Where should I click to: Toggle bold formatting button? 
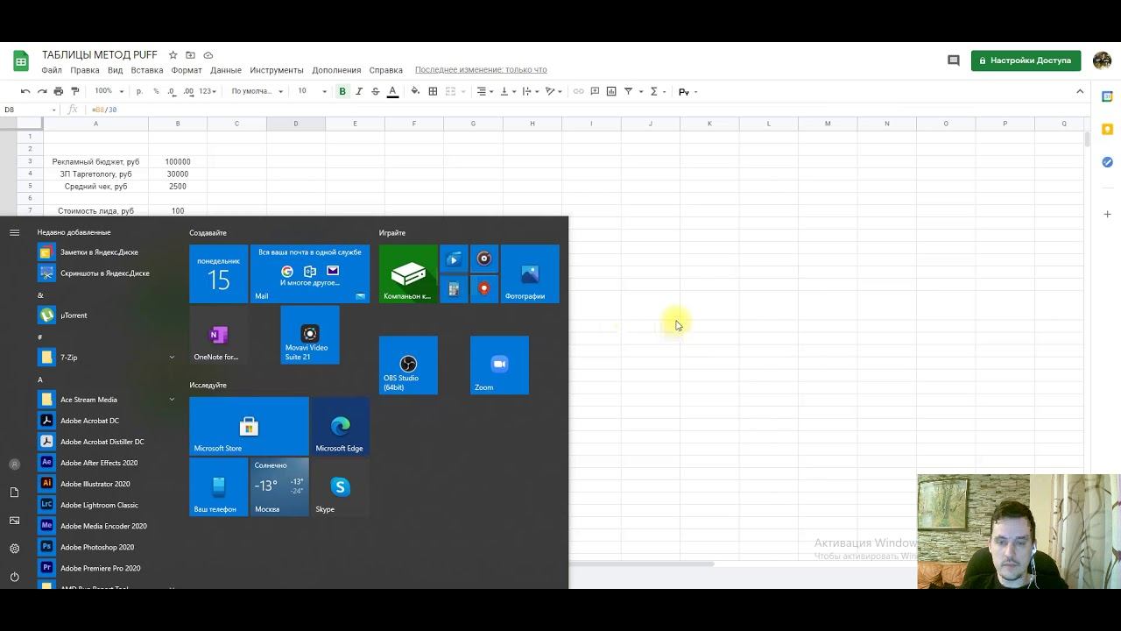[x=342, y=91]
